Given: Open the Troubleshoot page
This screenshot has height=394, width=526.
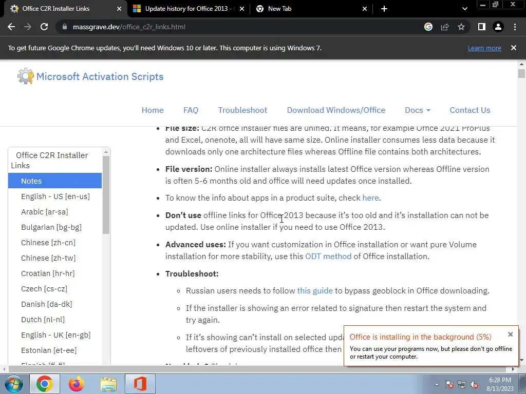Looking at the screenshot, I should pos(242,110).
